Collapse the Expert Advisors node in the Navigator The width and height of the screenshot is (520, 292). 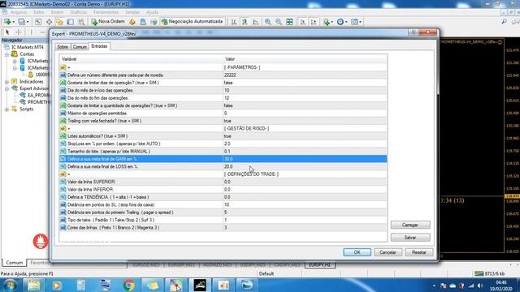[6, 88]
